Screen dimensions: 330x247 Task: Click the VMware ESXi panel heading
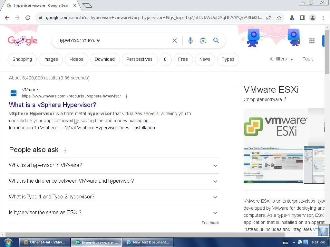coord(271,89)
